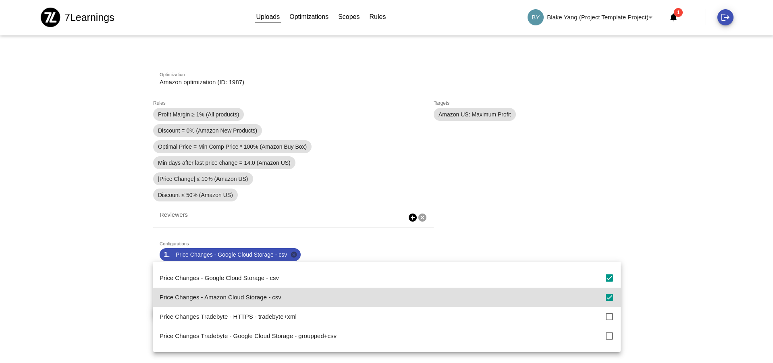Viewport: 773px width, 363px height.
Task: Click the Google Cloud Storage csv option text
Action: pyautogui.click(x=219, y=278)
